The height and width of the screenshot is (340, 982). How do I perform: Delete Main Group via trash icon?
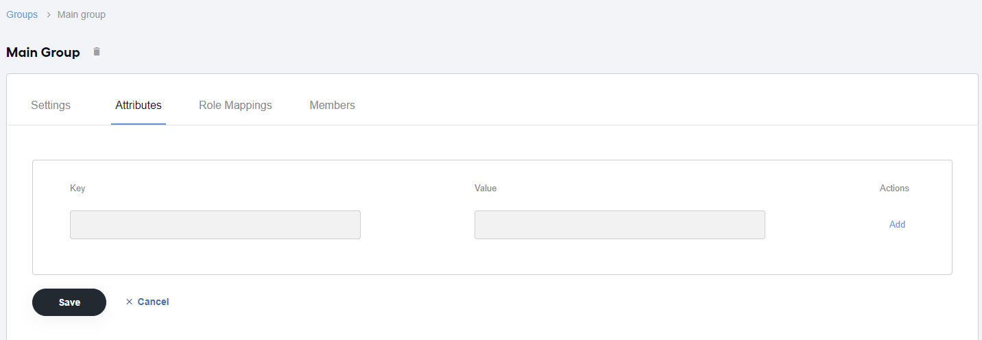click(97, 52)
